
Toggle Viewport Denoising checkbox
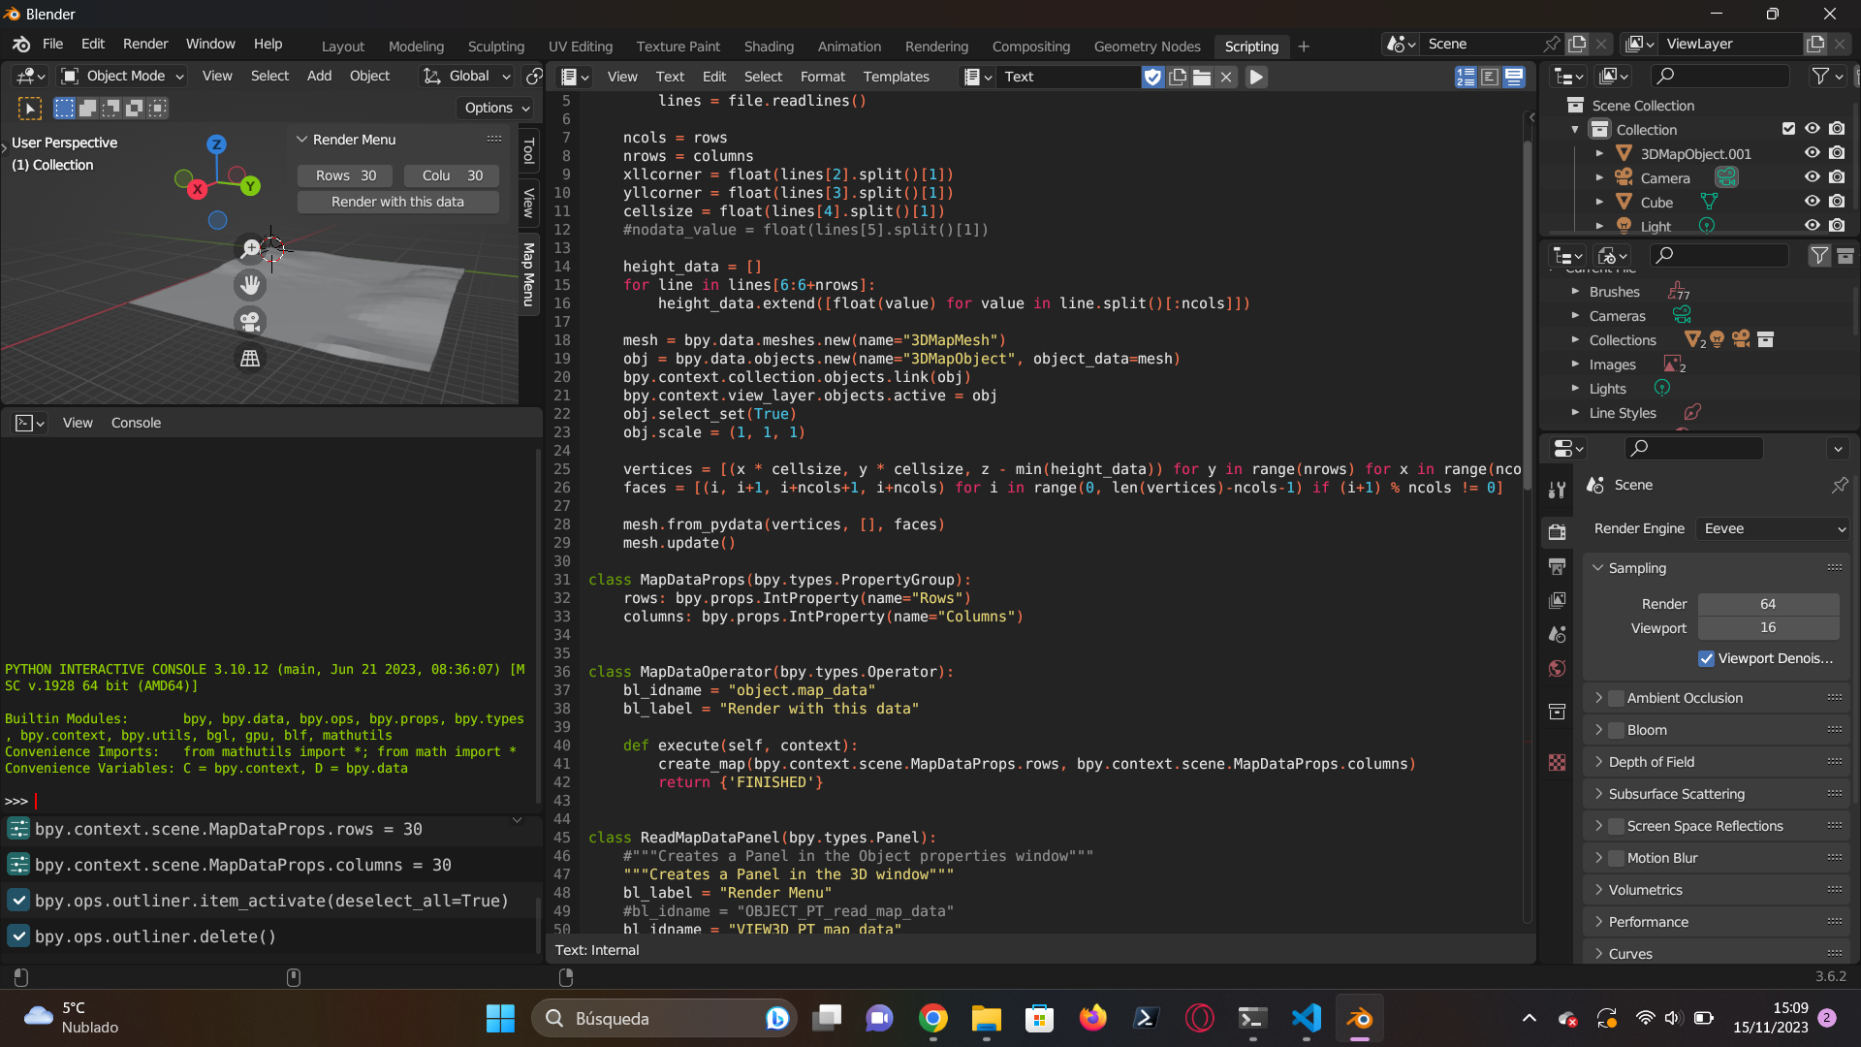[1706, 658]
